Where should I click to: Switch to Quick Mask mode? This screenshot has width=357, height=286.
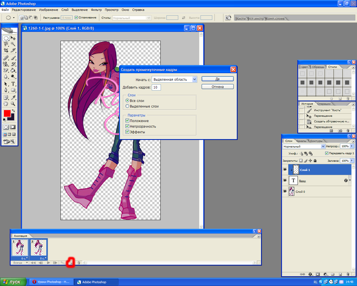(x=13, y=127)
